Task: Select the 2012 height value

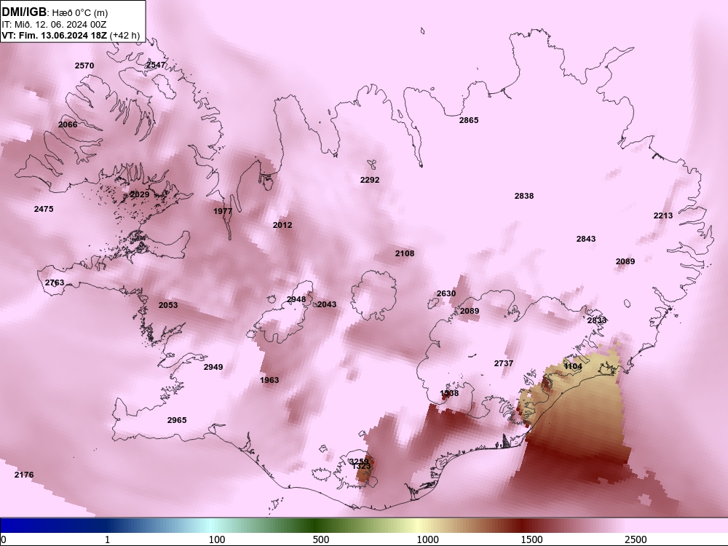Action: (282, 225)
